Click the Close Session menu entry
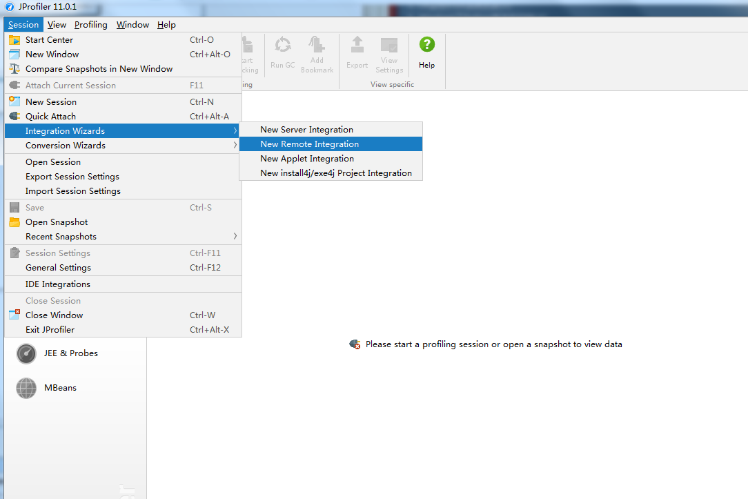This screenshot has width=748, height=499. coord(123,300)
